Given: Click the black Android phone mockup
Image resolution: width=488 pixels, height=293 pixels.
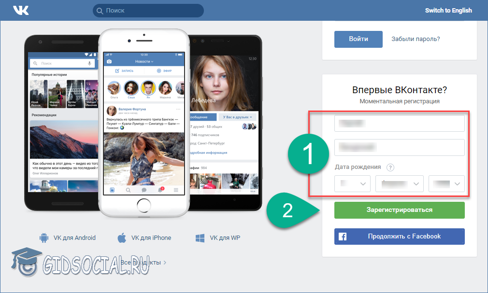Looking at the screenshot, I should pos(62,123).
